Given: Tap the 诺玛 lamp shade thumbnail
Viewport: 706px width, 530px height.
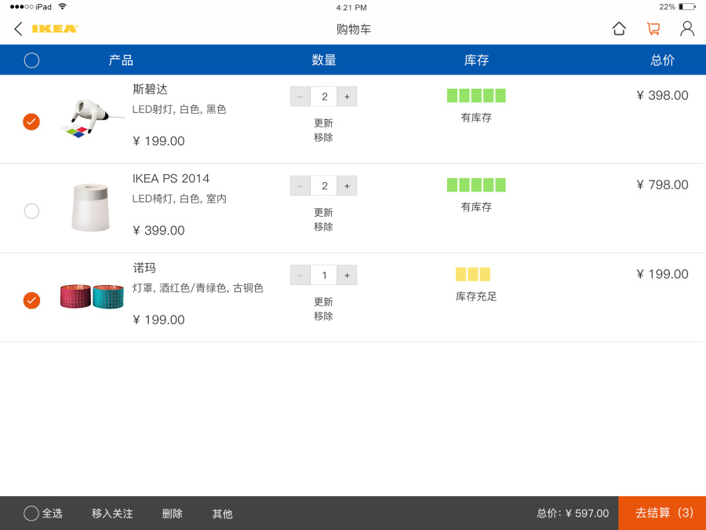Looking at the screenshot, I should pos(90,297).
